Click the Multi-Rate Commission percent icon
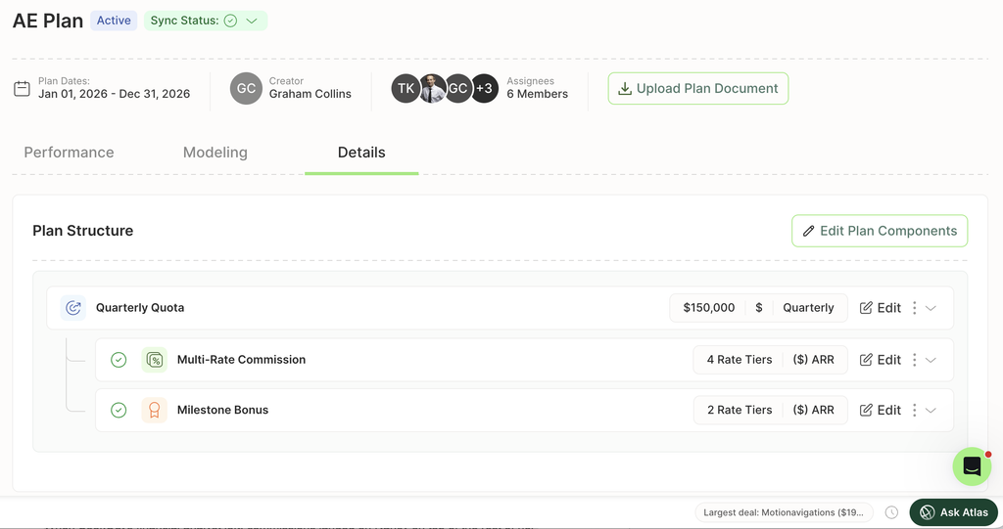 point(154,360)
